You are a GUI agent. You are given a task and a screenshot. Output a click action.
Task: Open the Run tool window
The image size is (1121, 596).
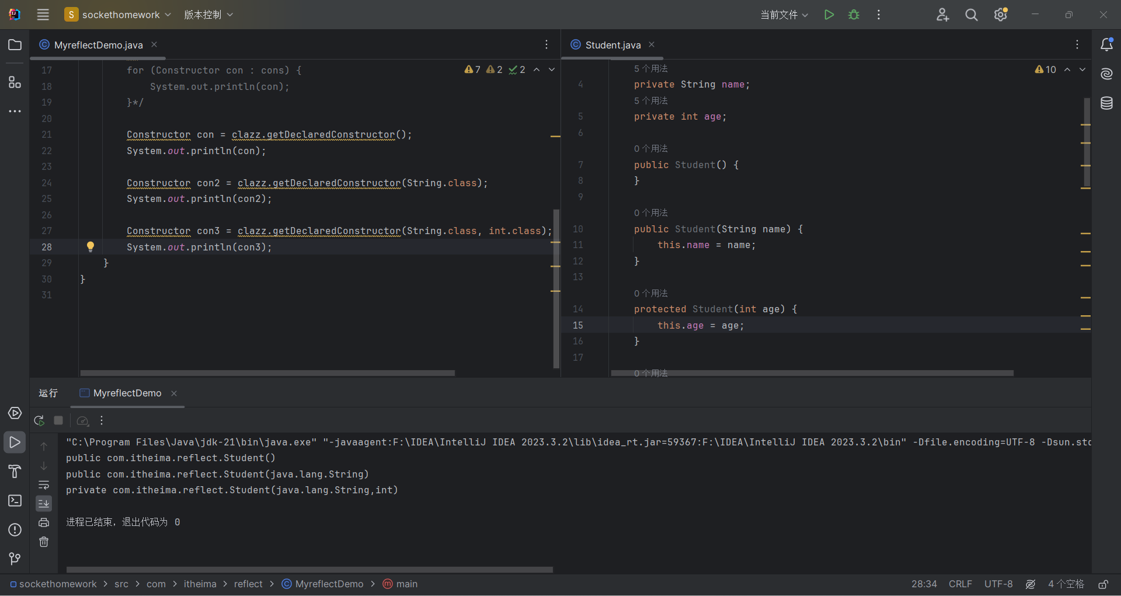tap(15, 442)
